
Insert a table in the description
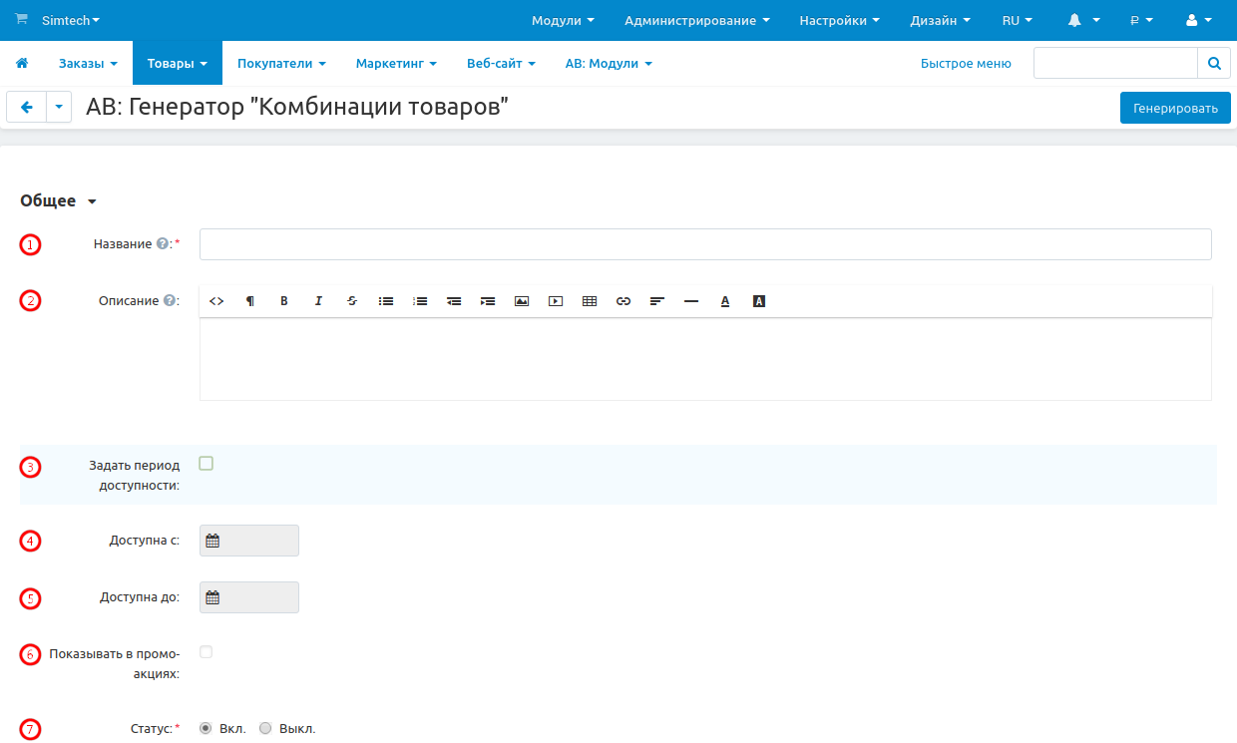pyautogui.click(x=590, y=301)
